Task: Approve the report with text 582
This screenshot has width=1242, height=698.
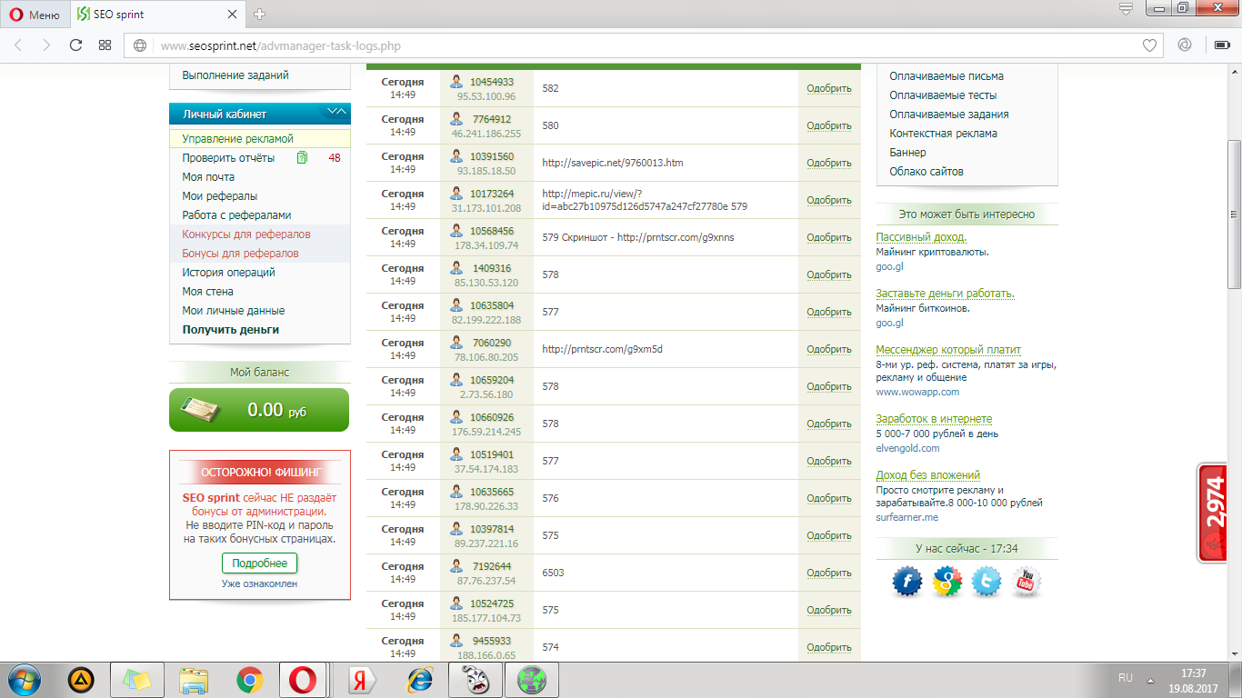Action: [828, 88]
